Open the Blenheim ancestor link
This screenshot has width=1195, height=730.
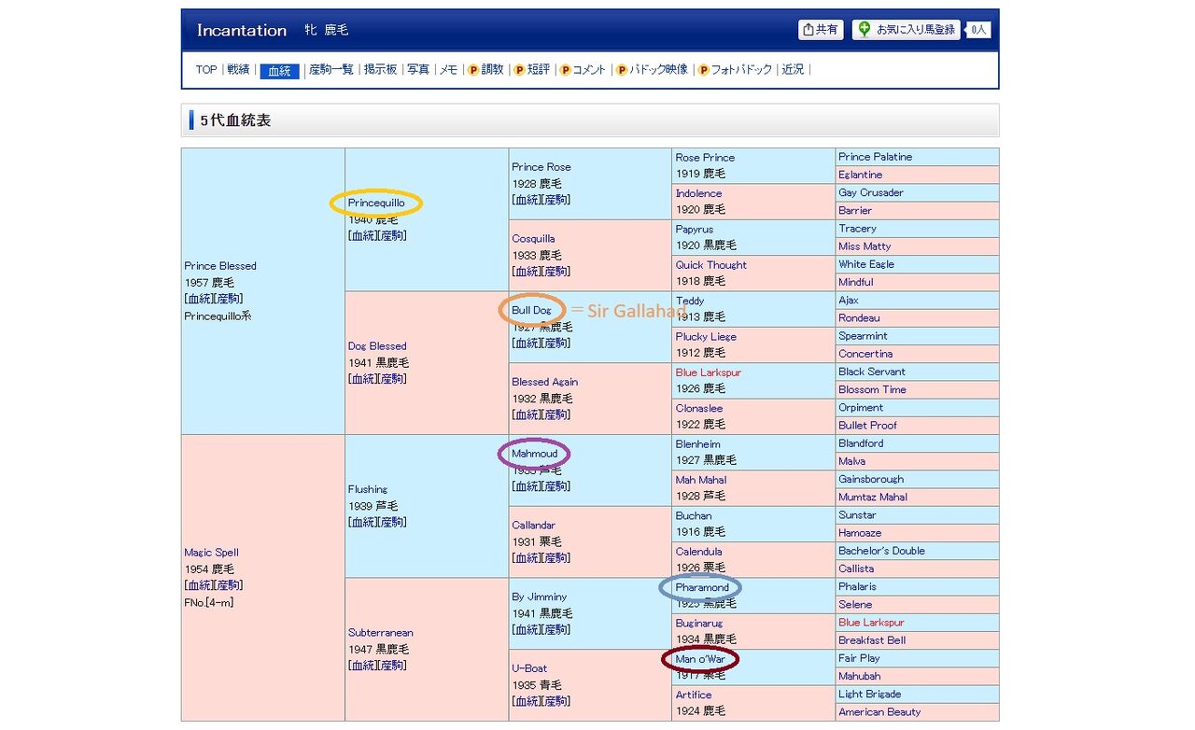[698, 444]
